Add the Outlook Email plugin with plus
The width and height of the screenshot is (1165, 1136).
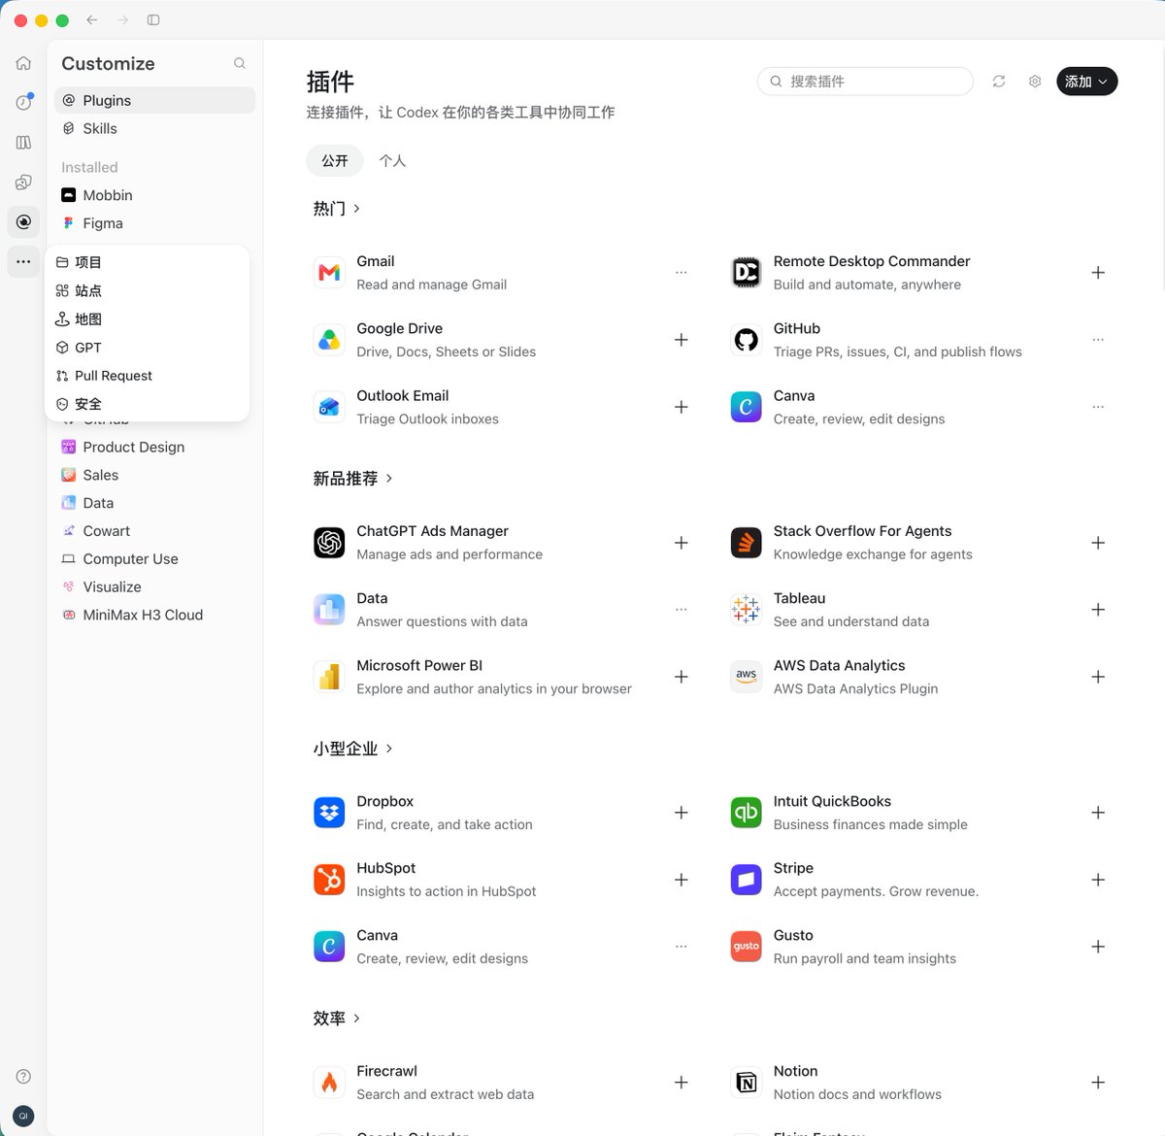[x=682, y=407]
